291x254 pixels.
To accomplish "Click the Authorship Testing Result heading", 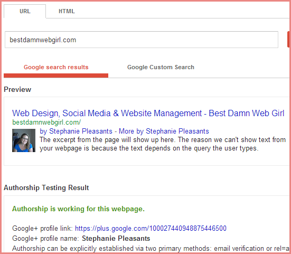I will pyautogui.click(x=46, y=188).
